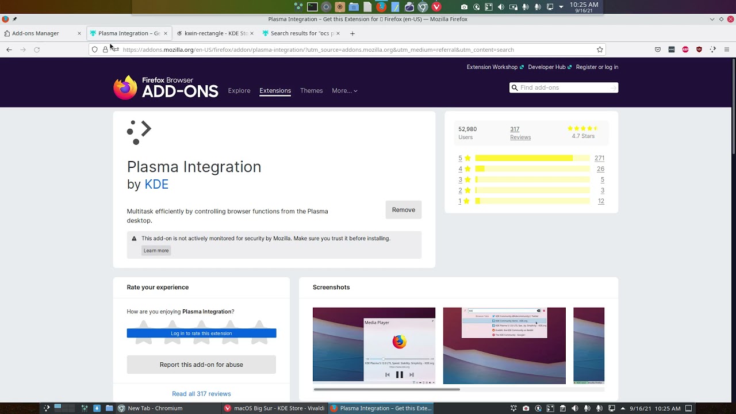Viewport: 736px width, 414px height.
Task: Click the 10:25 AM clock in top panel
Action: pyautogui.click(x=584, y=7)
